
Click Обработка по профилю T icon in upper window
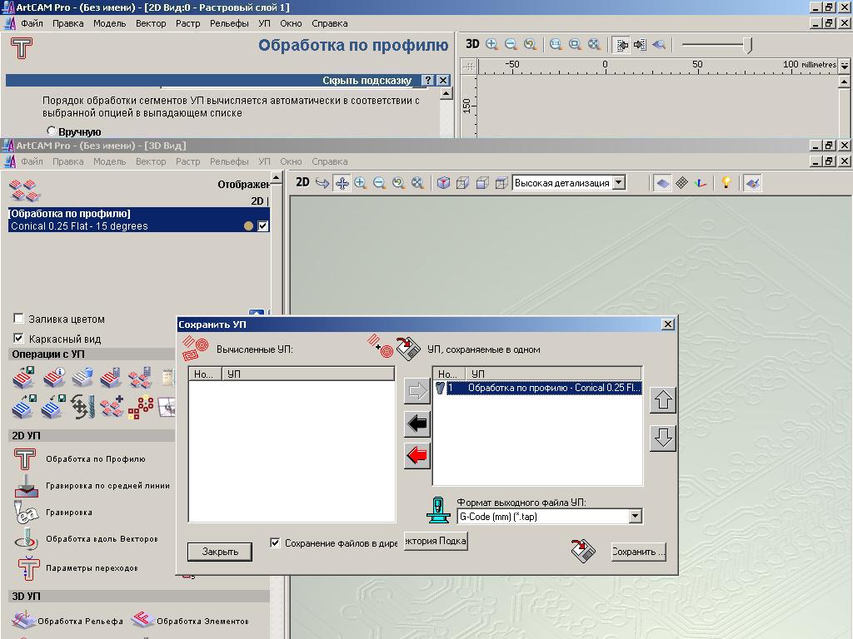(x=21, y=48)
